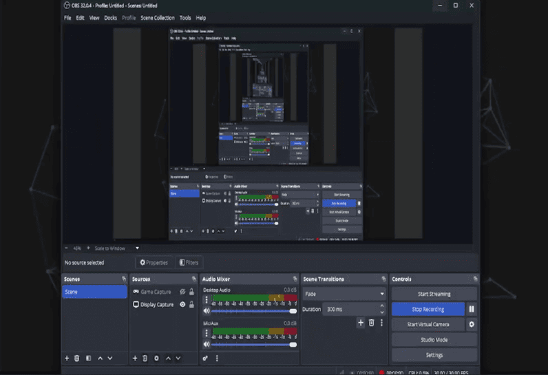Viewport: 548px width, 375px height.
Task: Add a new scene transition
Action: tap(360, 323)
